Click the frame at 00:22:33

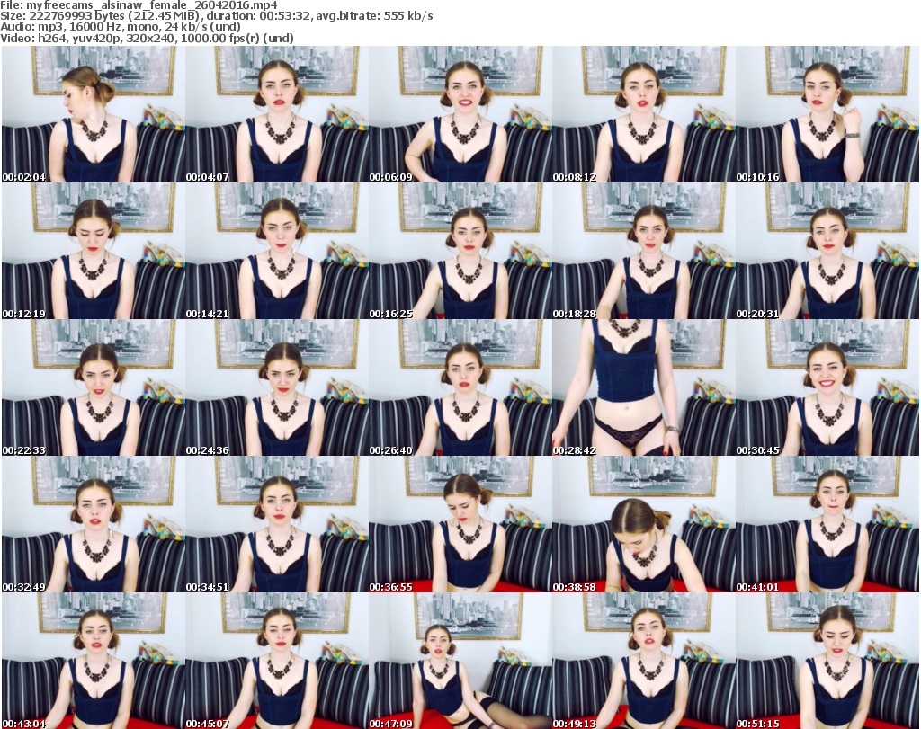click(93, 387)
